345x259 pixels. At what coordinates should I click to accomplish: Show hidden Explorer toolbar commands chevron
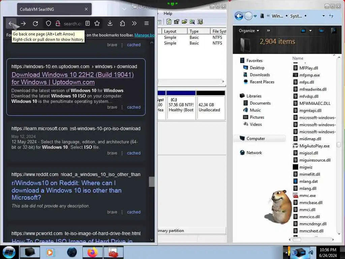pyautogui.click(x=269, y=31)
